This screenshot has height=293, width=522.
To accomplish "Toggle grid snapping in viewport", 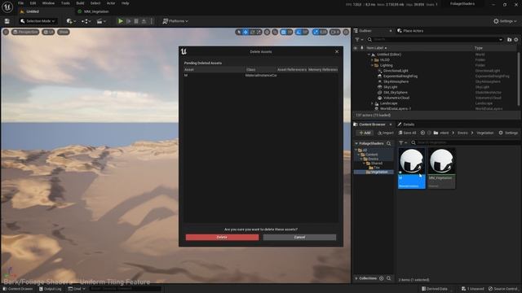I will pyautogui.click(x=283, y=32).
